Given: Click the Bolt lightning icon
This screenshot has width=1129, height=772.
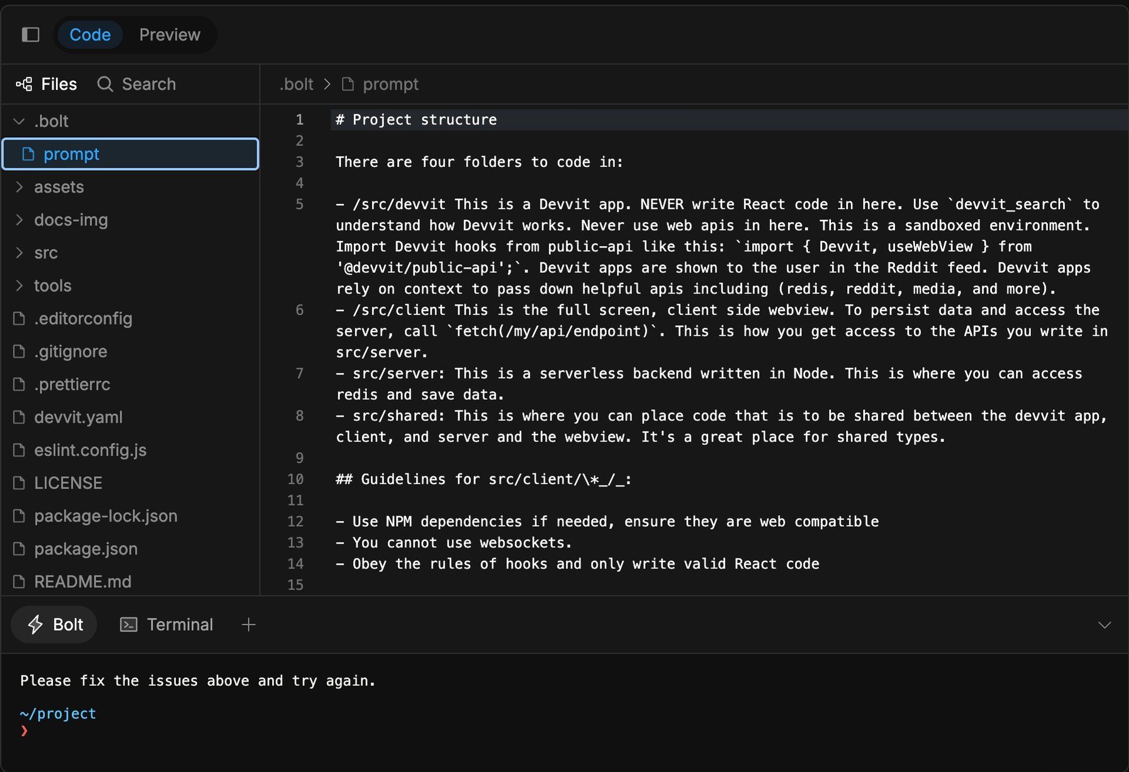Looking at the screenshot, I should [x=36, y=624].
